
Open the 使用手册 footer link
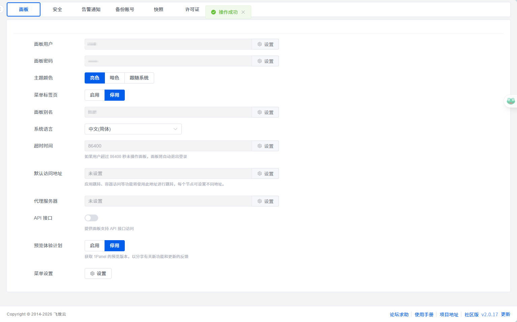pos(424,314)
